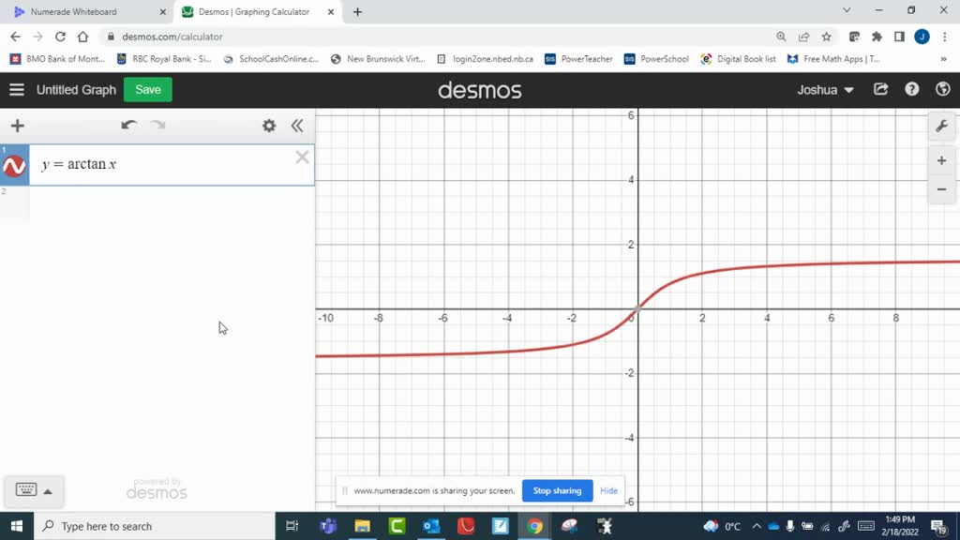Click the Stop sharing button
The height and width of the screenshot is (540, 960).
point(557,490)
